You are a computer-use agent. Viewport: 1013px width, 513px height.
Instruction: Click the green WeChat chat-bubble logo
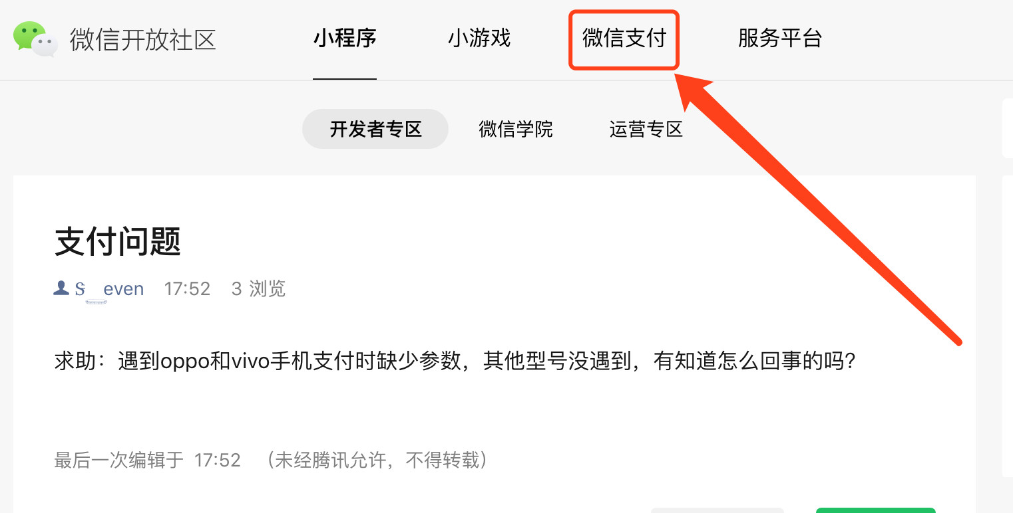(x=36, y=39)
